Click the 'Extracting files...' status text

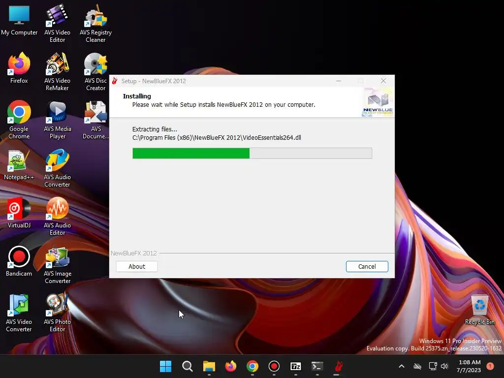[155, 129]
